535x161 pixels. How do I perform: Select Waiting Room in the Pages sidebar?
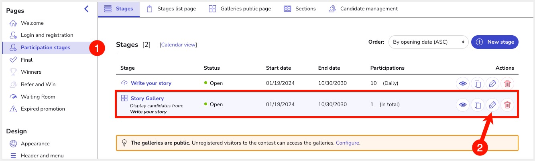(x=38, y=97)
